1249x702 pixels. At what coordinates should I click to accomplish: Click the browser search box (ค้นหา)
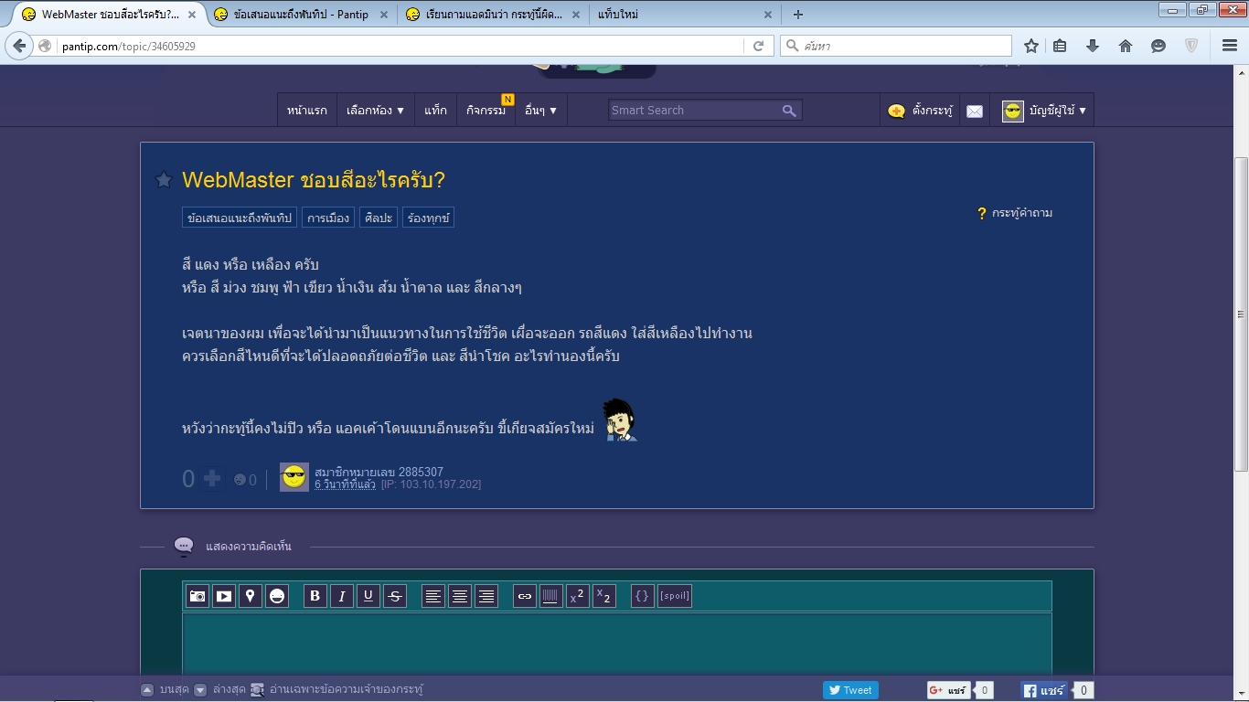[x=896, y=46]
